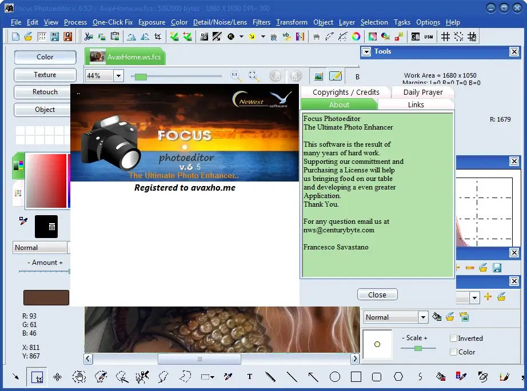Click the brush tip preview box with yellow circle
The image size is (527, 391).
pyautogui.click(x=377, y=344)
